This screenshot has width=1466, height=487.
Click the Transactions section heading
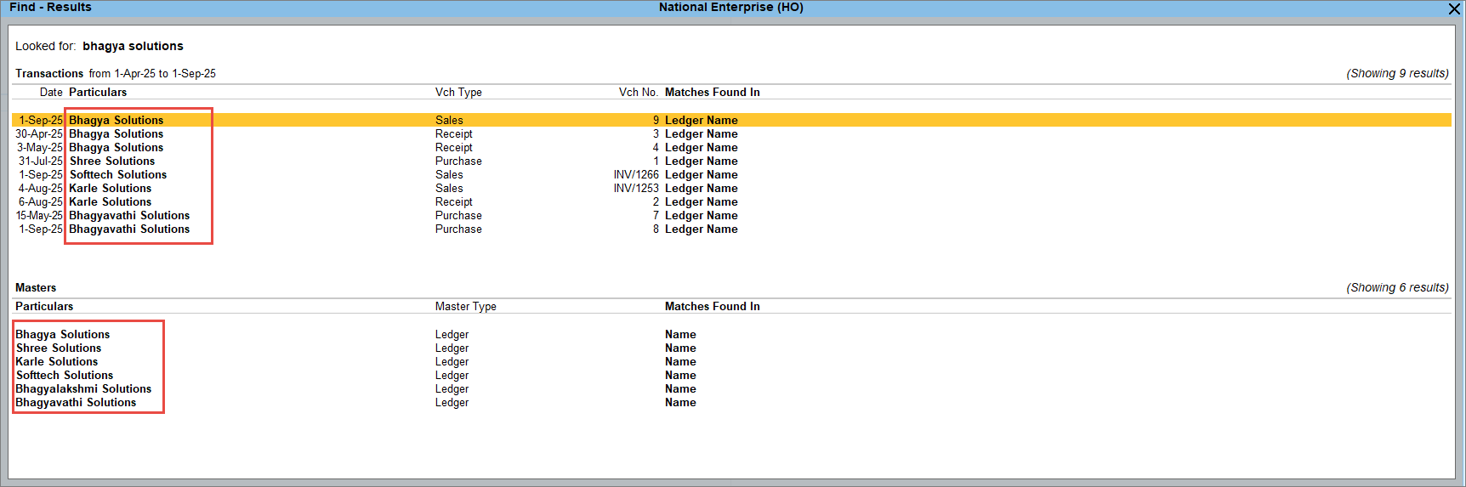[49, 74]
